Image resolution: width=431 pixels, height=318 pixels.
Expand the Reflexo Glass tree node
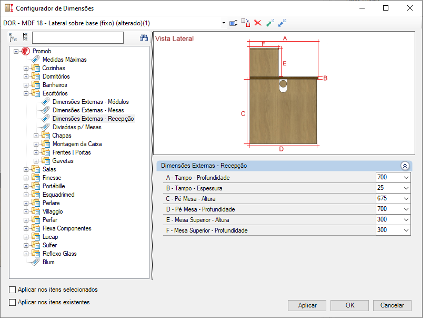point(26,254)
